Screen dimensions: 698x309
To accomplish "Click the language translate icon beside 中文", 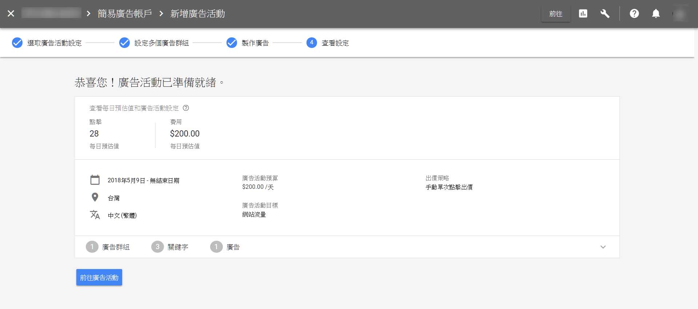I will [95, 215].
